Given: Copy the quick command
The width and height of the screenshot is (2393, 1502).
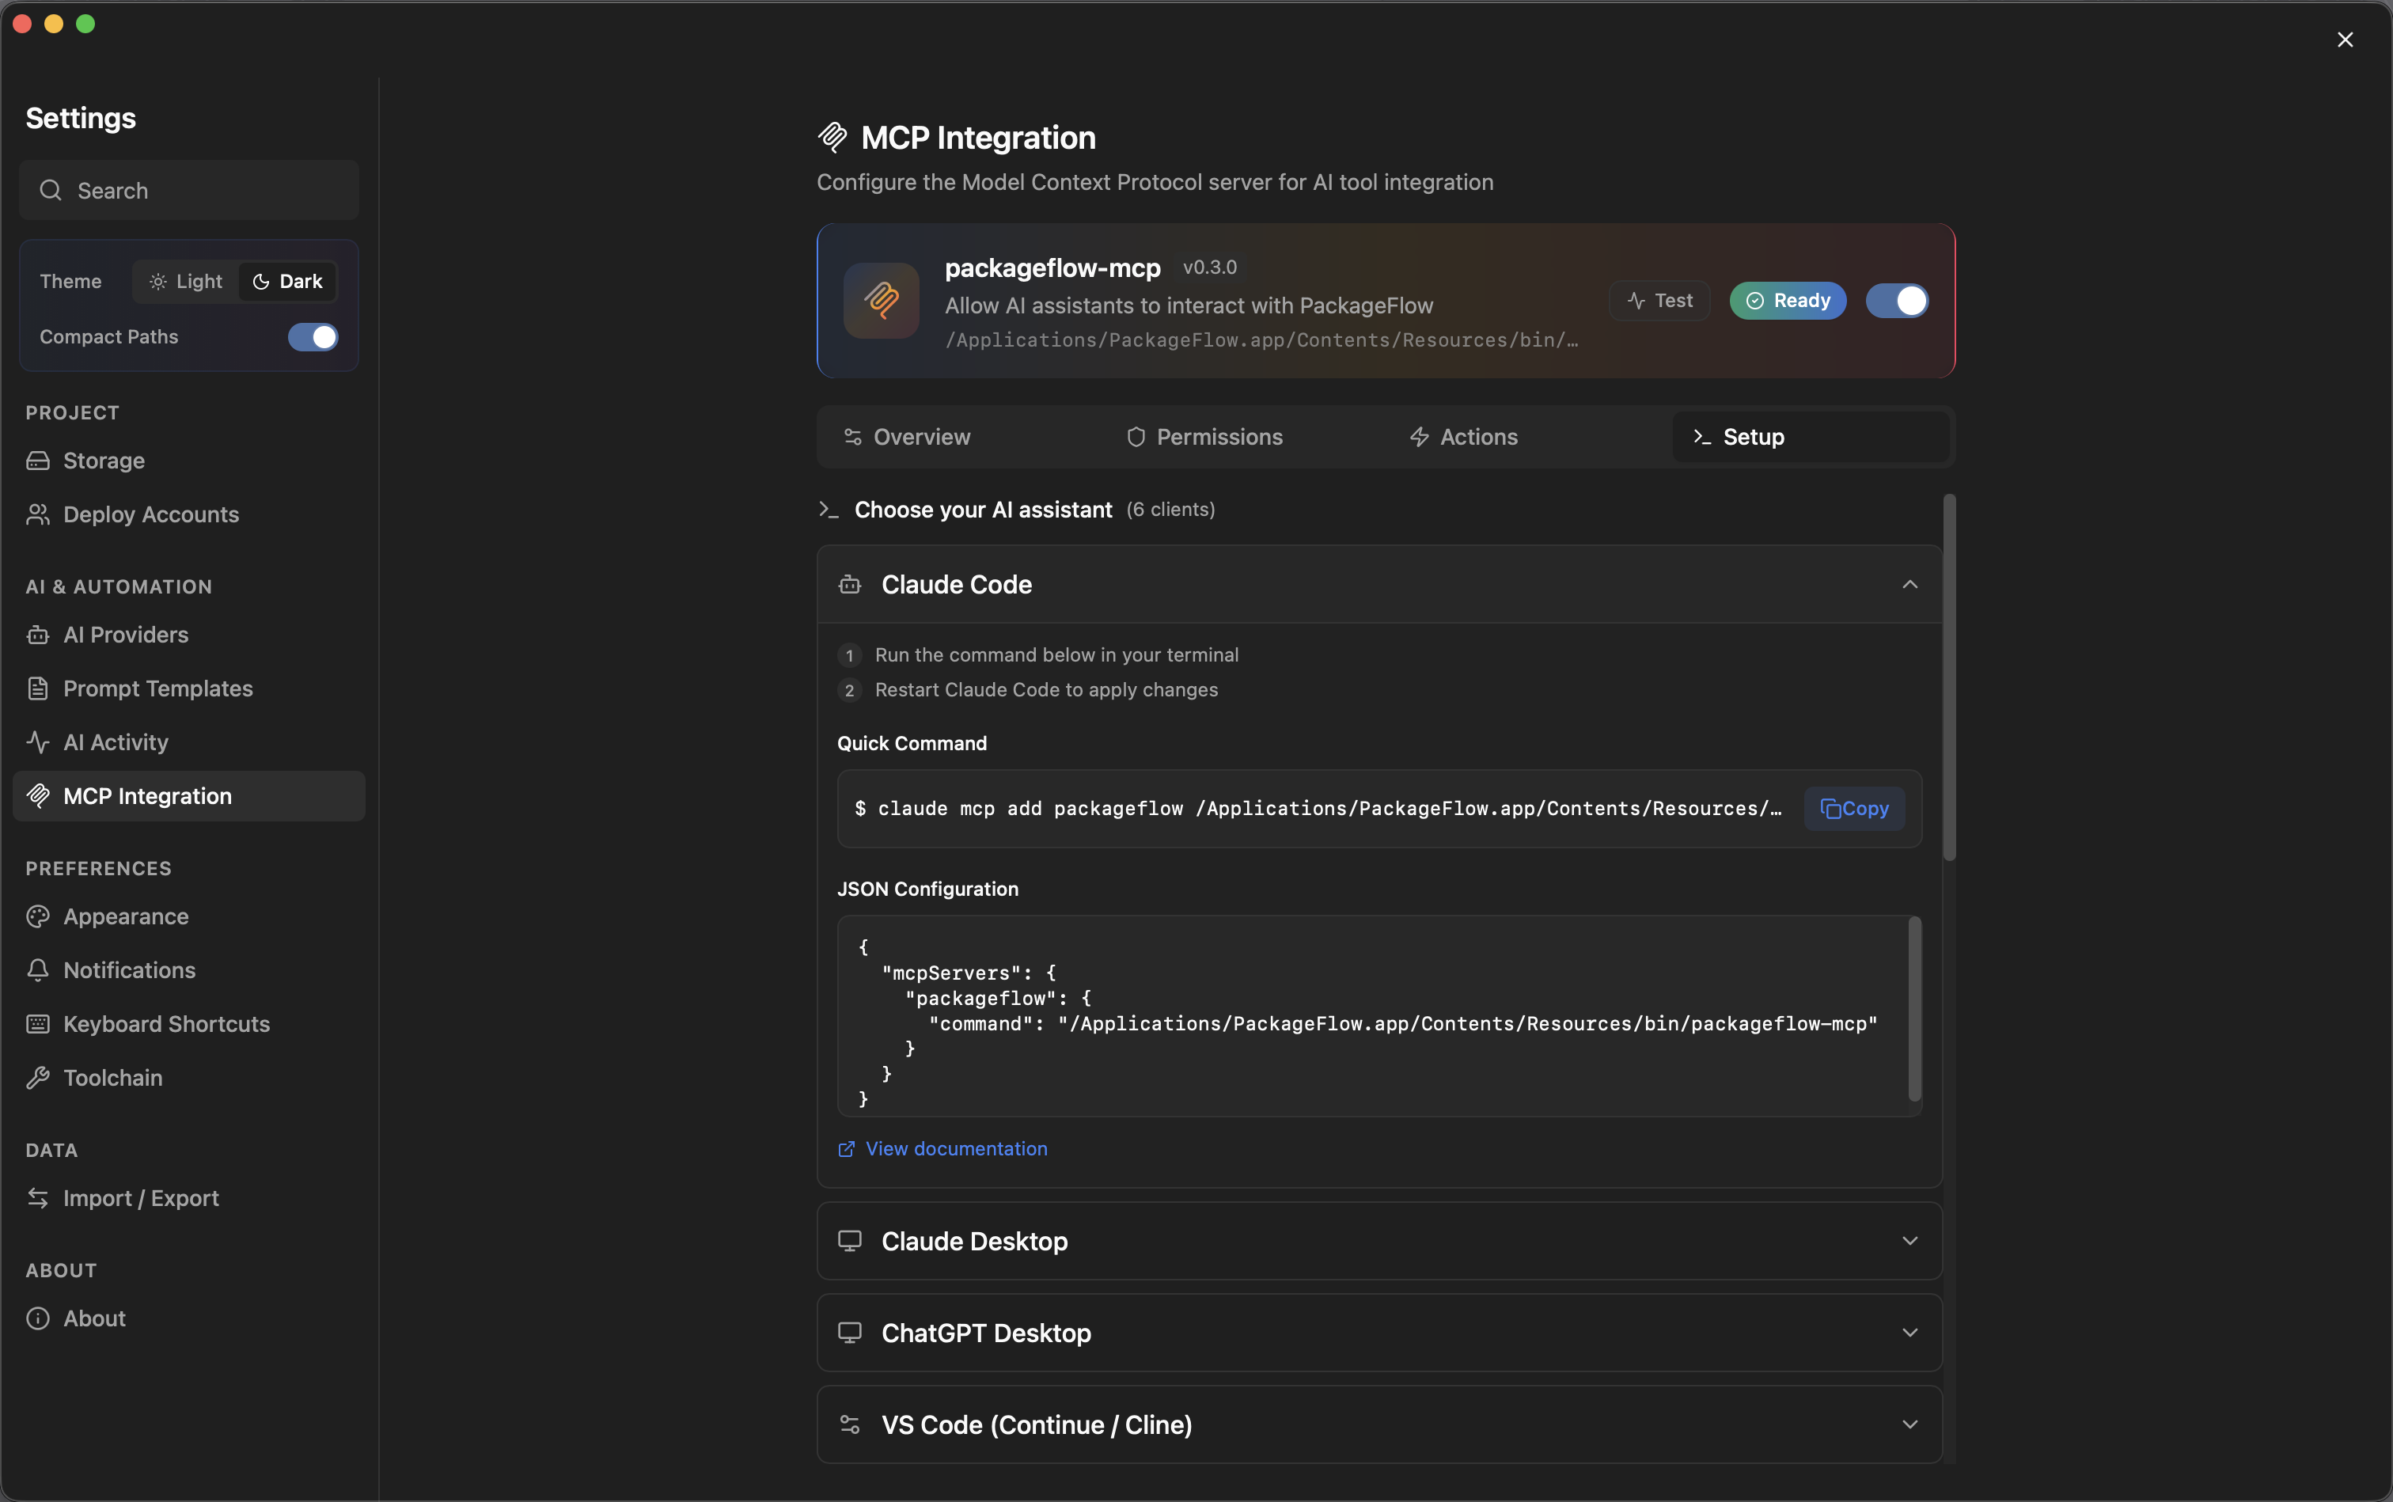Looking at the screenshot, I should click(1853, 809).
